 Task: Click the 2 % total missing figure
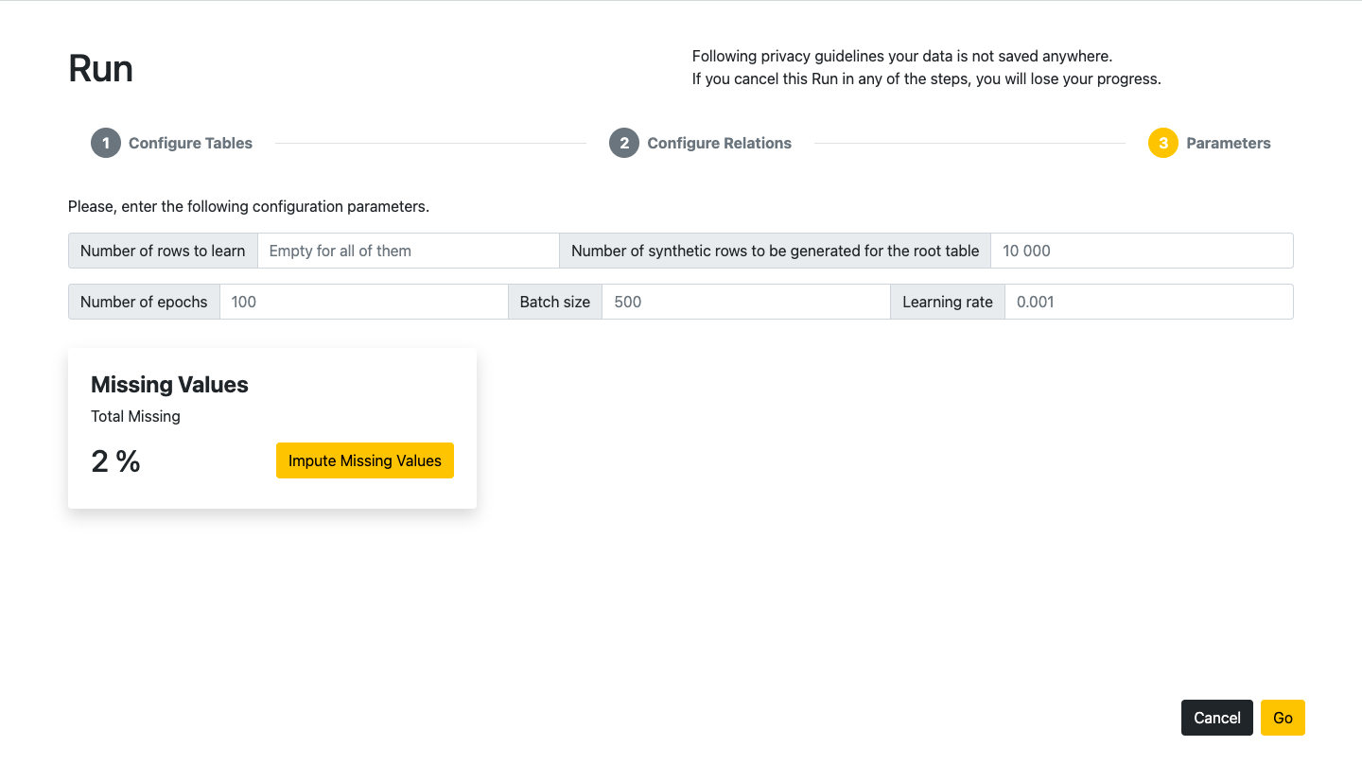tap(115, 461)
